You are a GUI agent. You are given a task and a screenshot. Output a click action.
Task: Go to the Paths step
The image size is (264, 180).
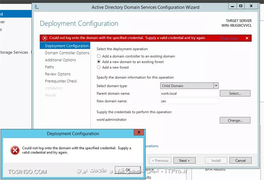click(49, 67)
